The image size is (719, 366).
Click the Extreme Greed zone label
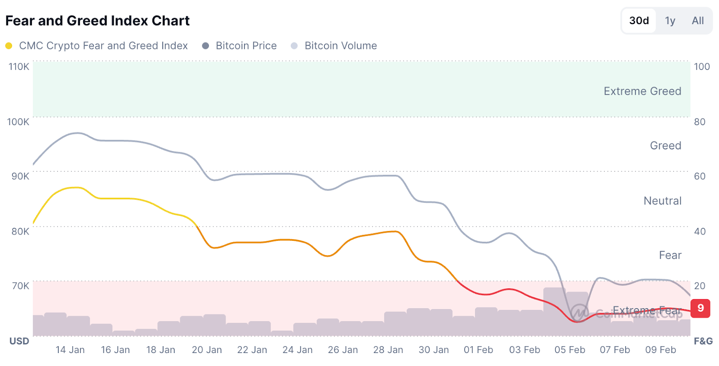point(642,91)
